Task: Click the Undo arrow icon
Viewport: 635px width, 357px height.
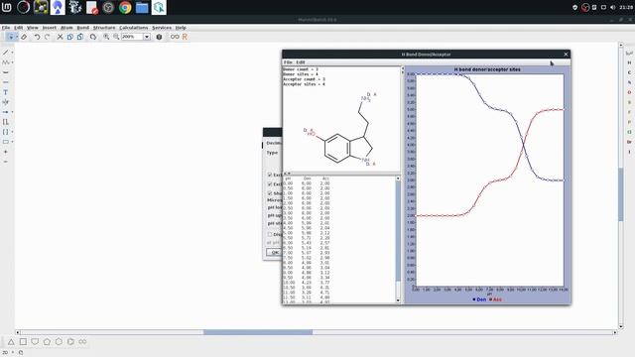Action: pos(37,37)
